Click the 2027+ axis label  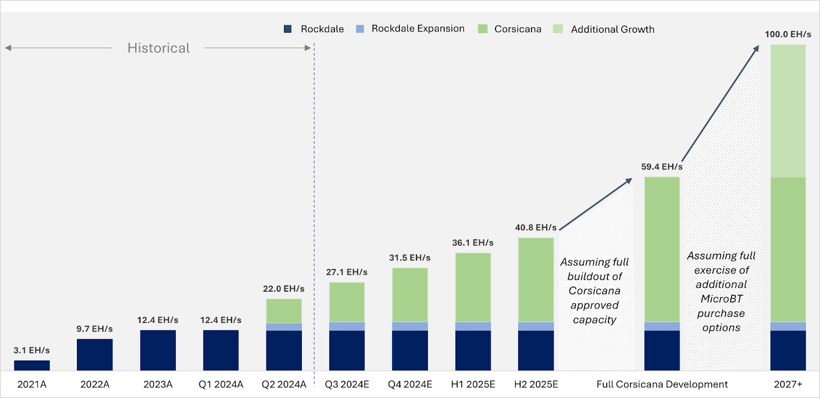pyautogui.click(x=788, y=384)
